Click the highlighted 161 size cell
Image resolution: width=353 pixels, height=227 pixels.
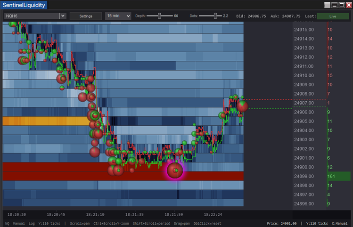point(338,177)
